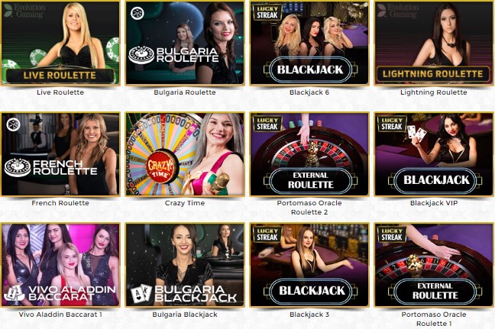Click the Bulgaria Roulette title link
Image resolution: width=495 pixels, height=329 pixels.
[185, 92]
